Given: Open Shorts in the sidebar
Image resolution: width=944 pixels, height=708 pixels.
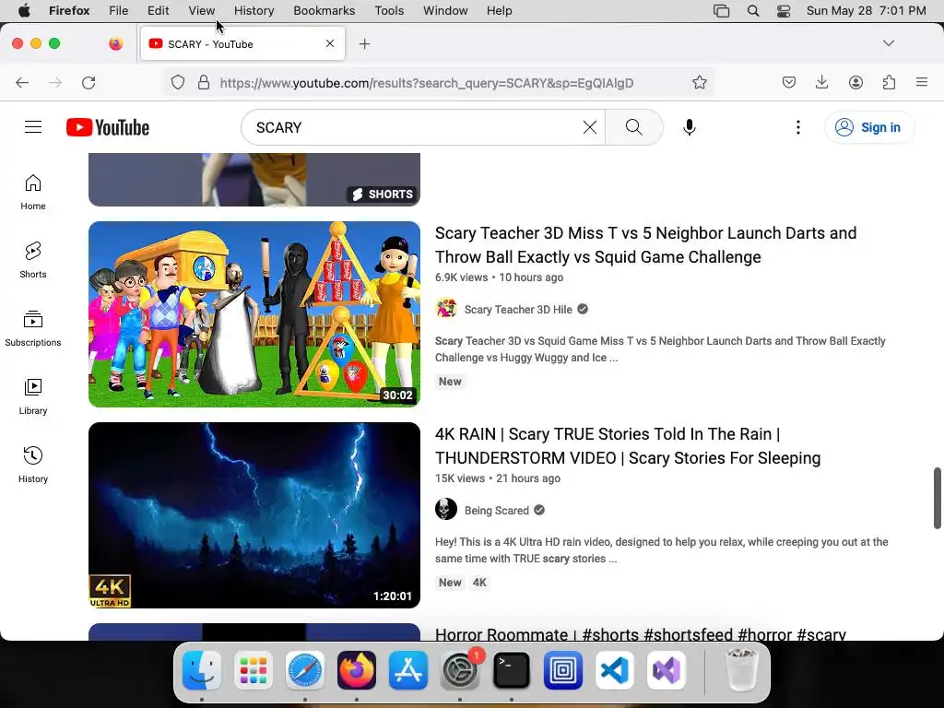Looking at the screenshot, I should (33, 260).
